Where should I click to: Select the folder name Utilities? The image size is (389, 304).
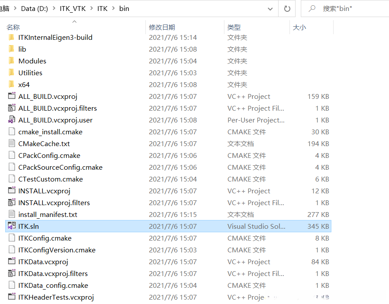(30, 73)
